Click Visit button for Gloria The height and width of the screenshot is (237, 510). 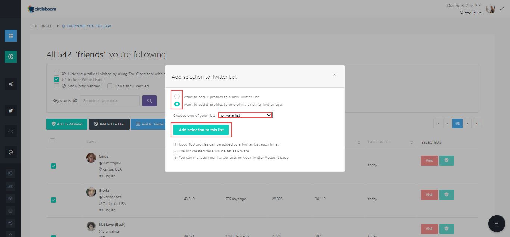coord(429,195)
